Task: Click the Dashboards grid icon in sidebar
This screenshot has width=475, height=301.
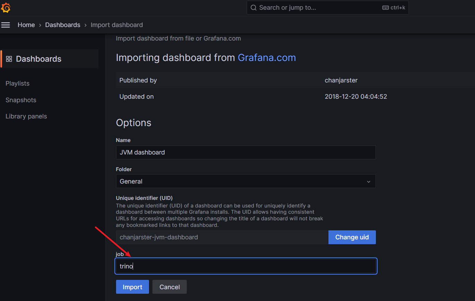Action: [x=9, y=59]
